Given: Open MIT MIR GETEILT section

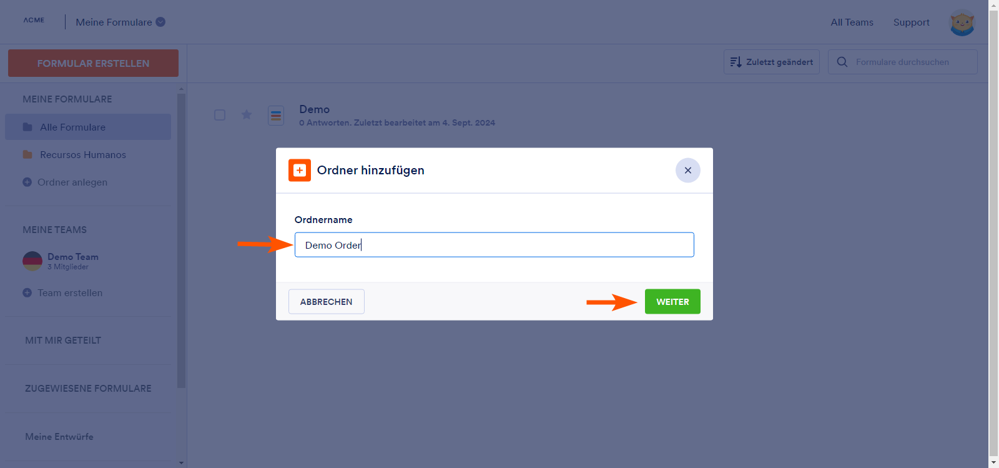Looking at the screenshot, I should point(63,341).
